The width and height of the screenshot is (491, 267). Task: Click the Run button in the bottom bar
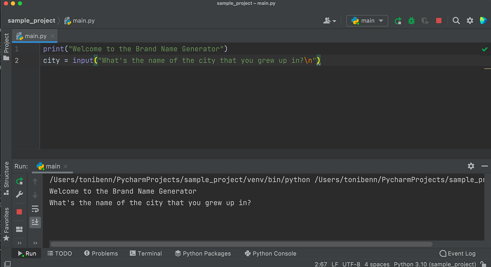tap(26, 253)
